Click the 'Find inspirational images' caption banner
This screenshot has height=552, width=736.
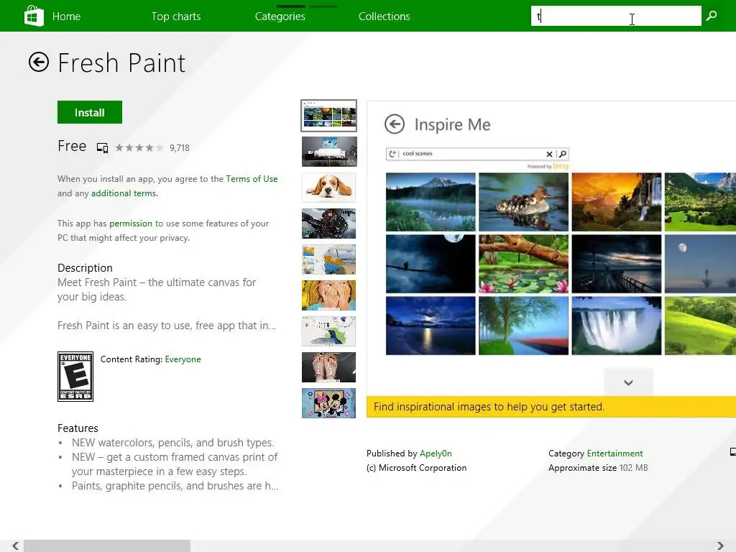551,407
